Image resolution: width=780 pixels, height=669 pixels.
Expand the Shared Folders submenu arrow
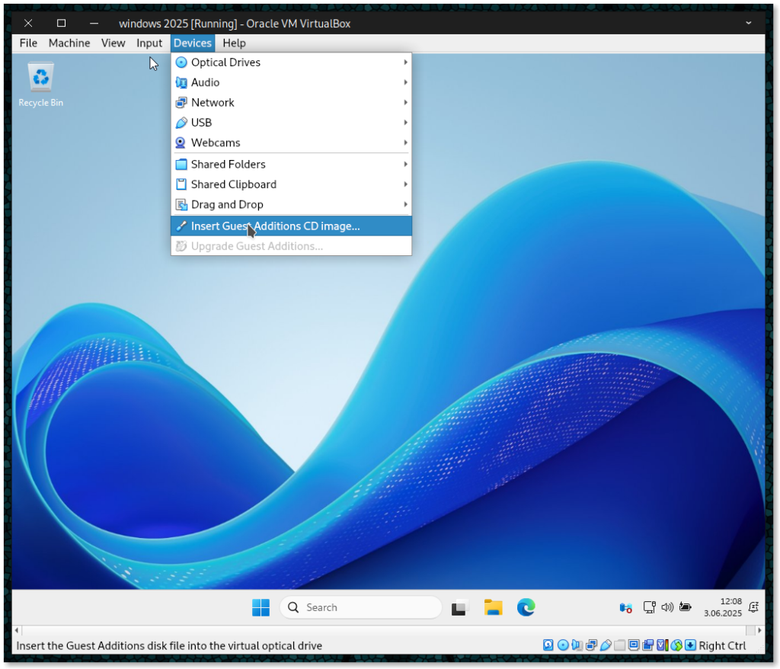[x=405, y=165]
